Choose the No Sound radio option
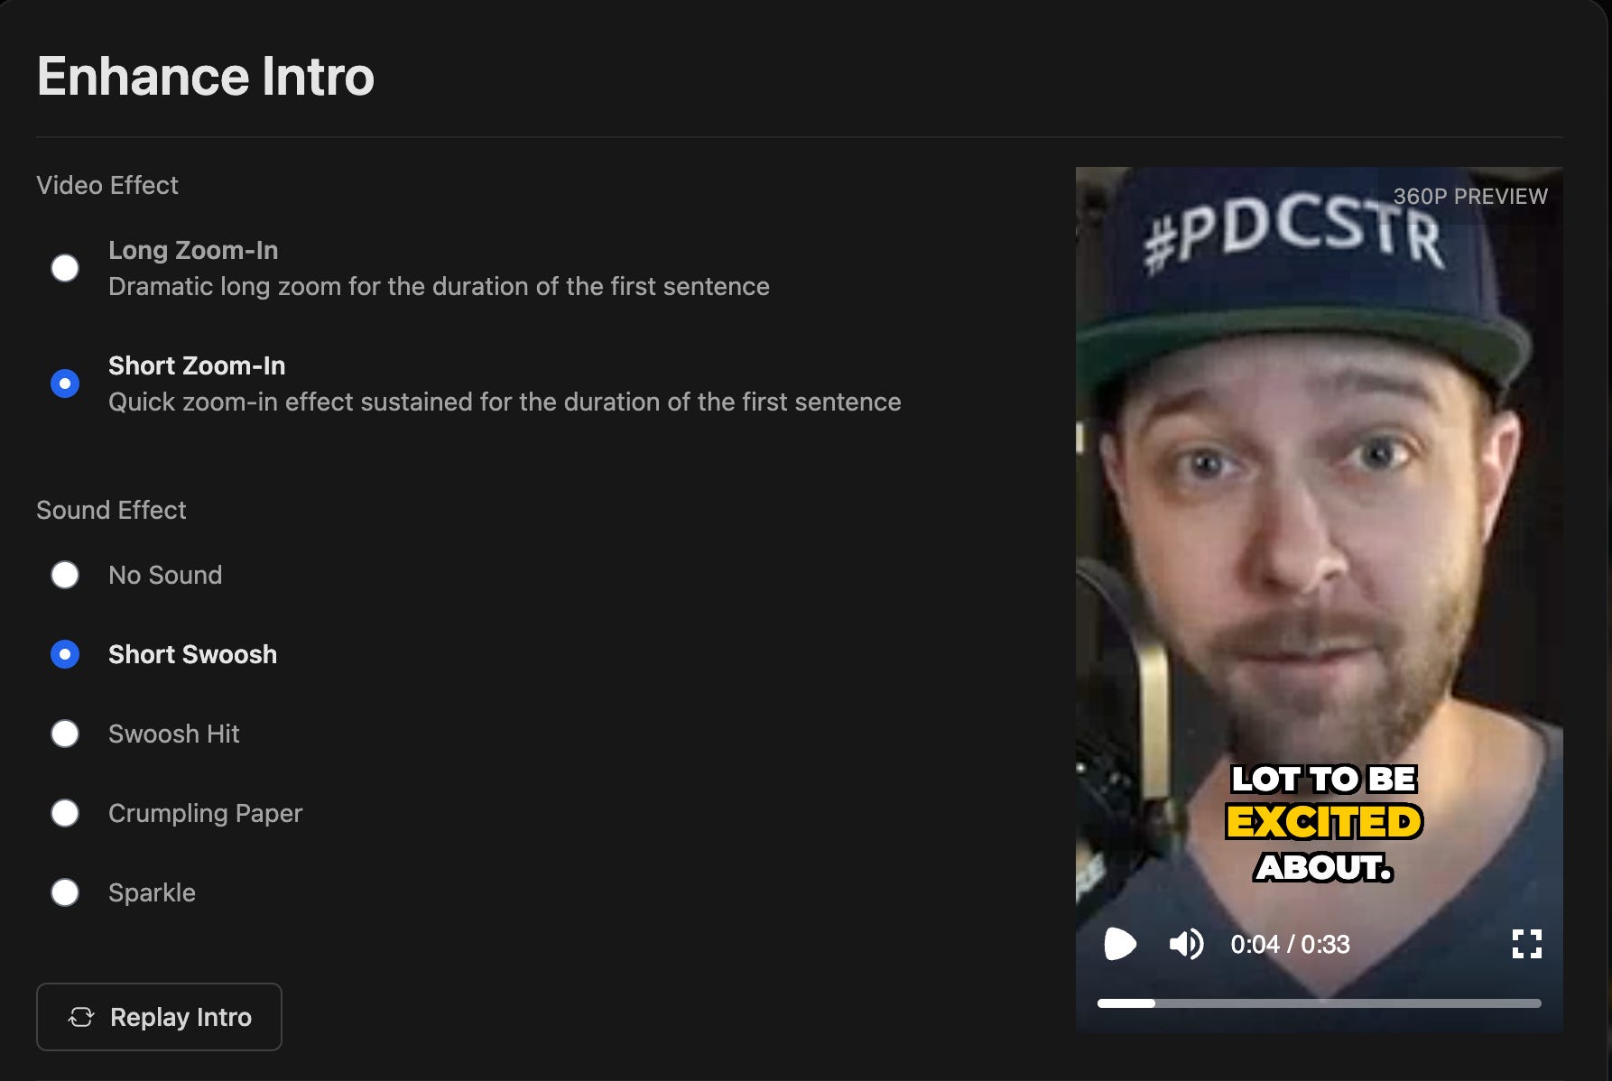 tap(65, 575)
